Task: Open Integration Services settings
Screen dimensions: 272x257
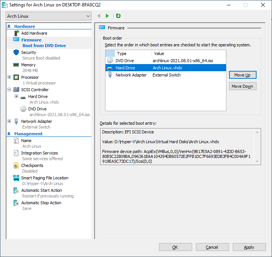Action: coord(39,153)
